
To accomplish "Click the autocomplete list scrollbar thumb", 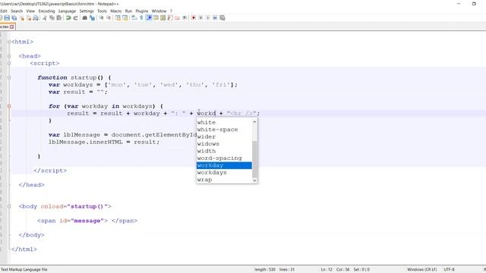I will (254, 159).
